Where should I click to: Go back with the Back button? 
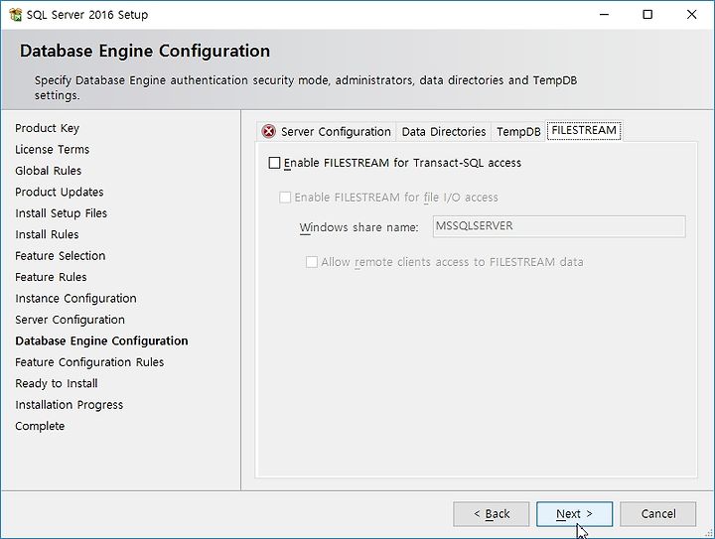[x=492, y=514]
